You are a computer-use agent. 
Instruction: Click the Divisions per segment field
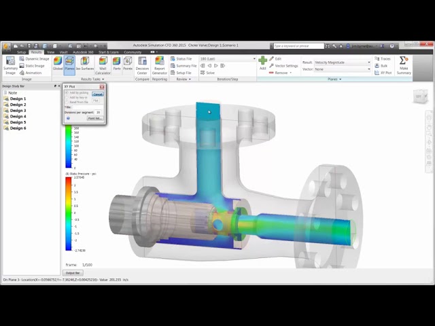[98, 112]
